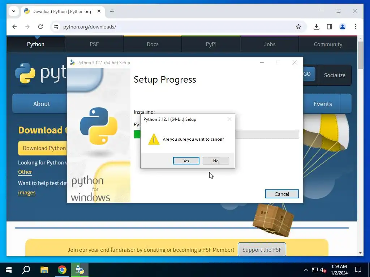Open Windows taskbar search
Screen dimensions: 370x277
coord(26,270)
